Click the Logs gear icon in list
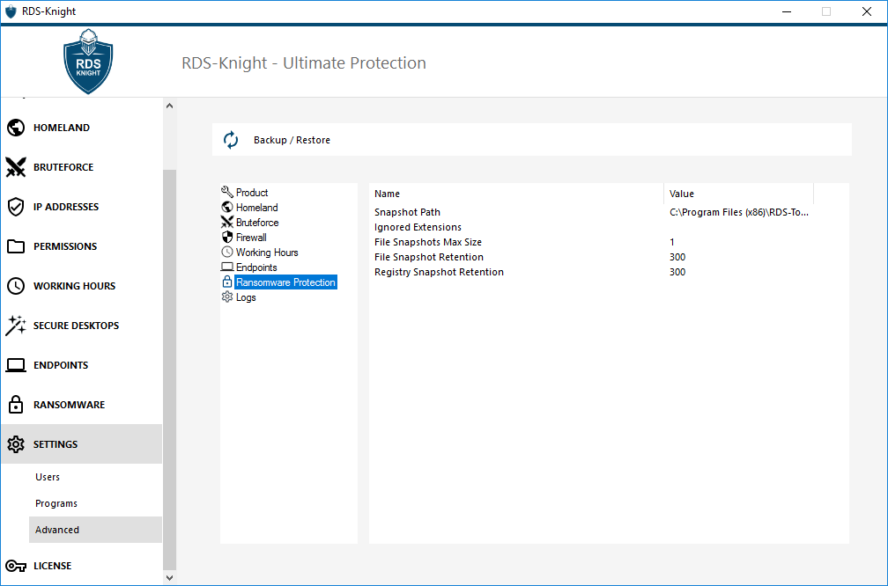The width and height of the screenshot is (888, 586). point(227,297)
